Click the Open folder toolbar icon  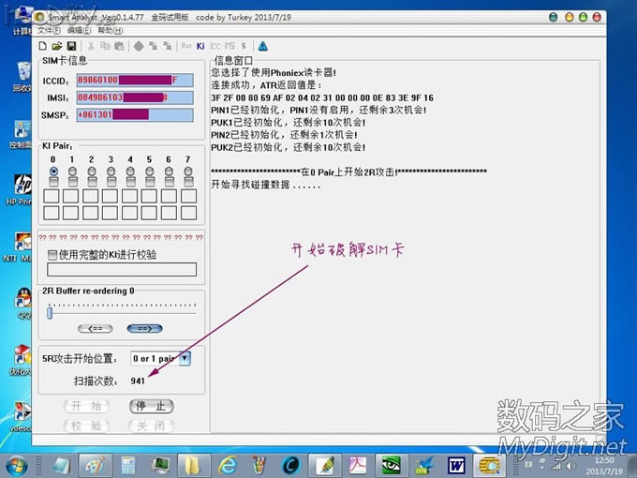point(57,46)
